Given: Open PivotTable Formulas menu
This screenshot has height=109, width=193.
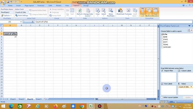Looking at the screenshot, I should coord(128,12).
